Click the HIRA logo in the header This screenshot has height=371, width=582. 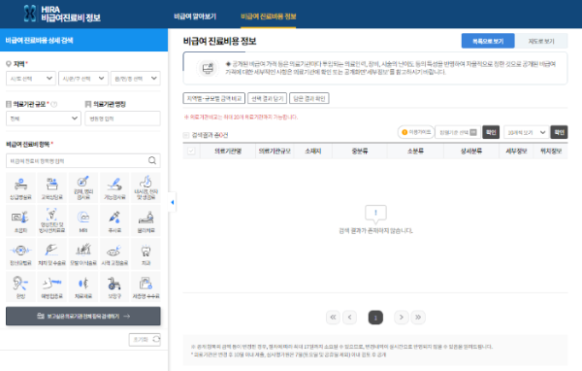coord(62,14)
